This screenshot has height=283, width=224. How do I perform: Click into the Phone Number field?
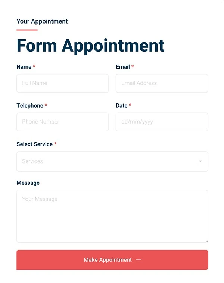tap(62, 122)
